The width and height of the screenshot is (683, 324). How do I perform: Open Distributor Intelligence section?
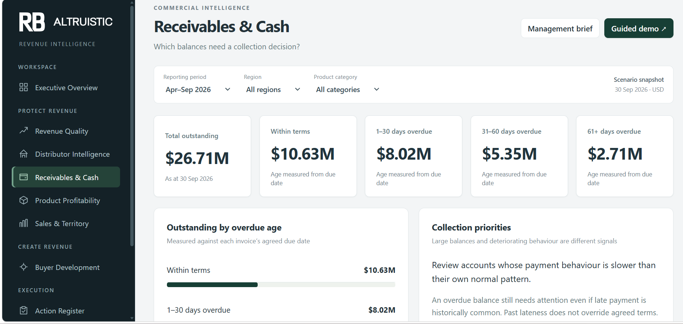click(66, 154)
